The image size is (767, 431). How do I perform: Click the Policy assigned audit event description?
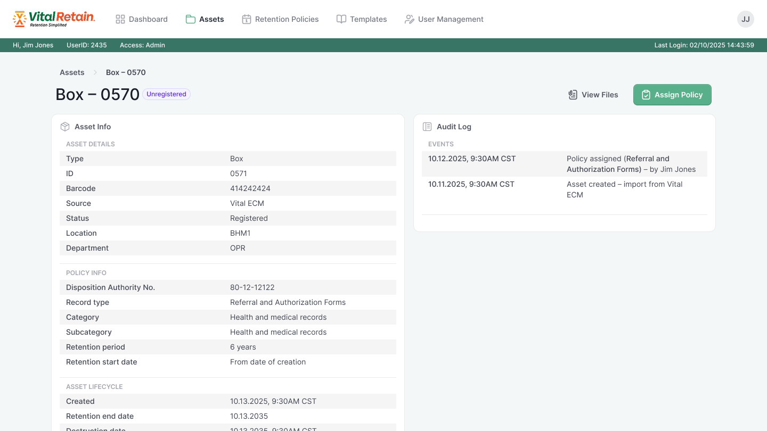pos(631,164)
